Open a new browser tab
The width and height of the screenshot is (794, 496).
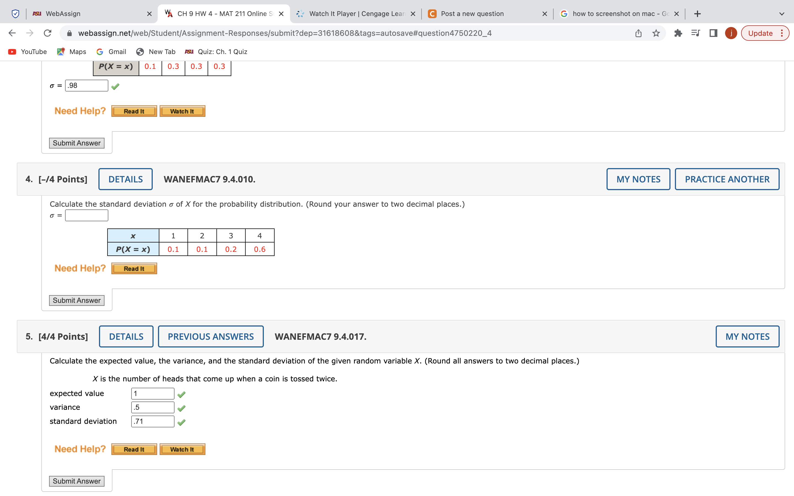click(x=698, y=14)
